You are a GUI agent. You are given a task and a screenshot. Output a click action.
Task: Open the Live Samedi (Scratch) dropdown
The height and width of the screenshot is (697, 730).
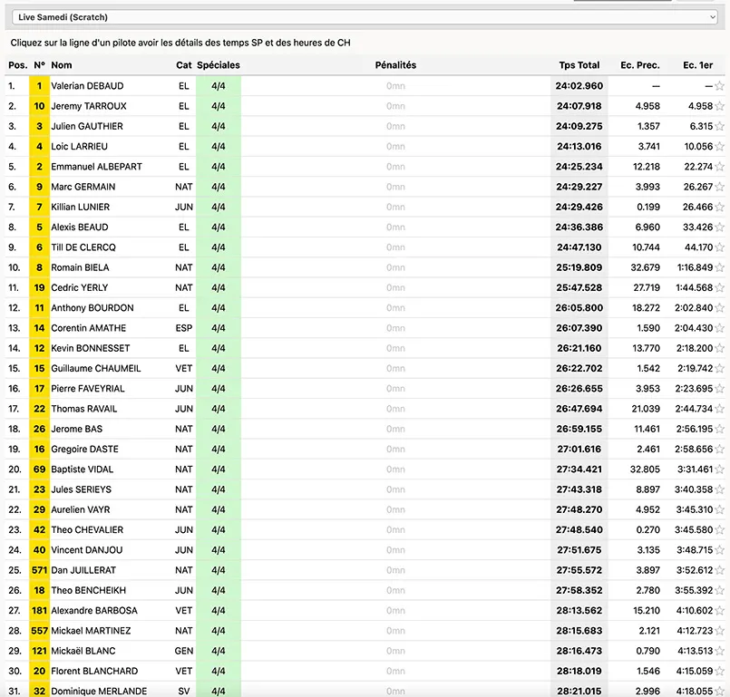click(x=365, y=17)
